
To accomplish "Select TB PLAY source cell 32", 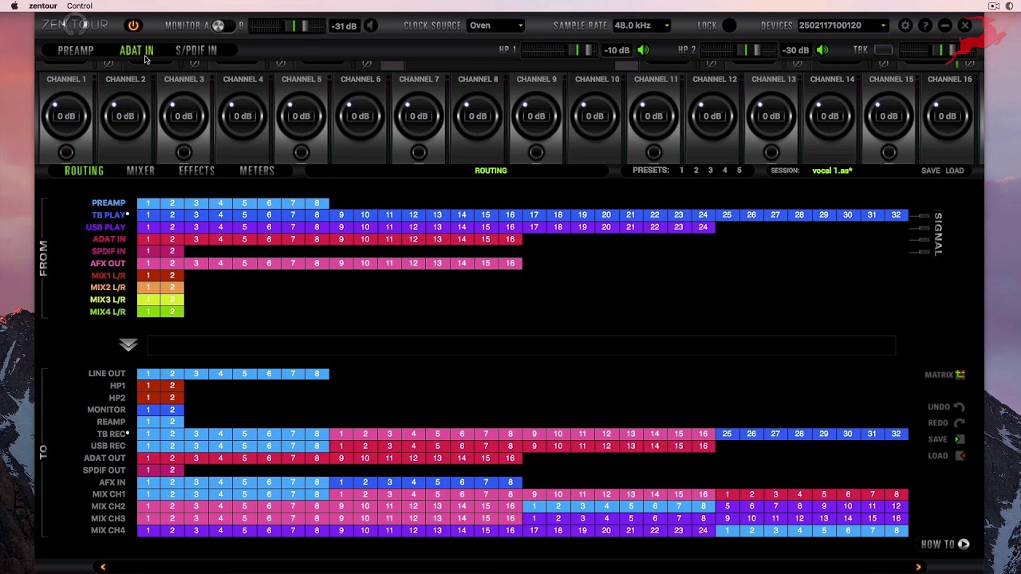I will pos(896,215).
